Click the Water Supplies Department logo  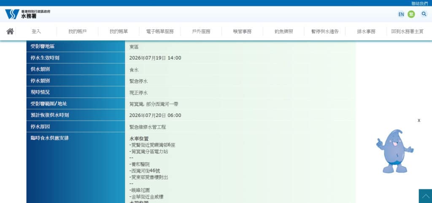coord(27,14)
